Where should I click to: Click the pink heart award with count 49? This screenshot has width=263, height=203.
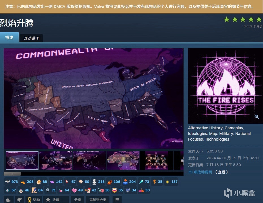click(77, 190)
